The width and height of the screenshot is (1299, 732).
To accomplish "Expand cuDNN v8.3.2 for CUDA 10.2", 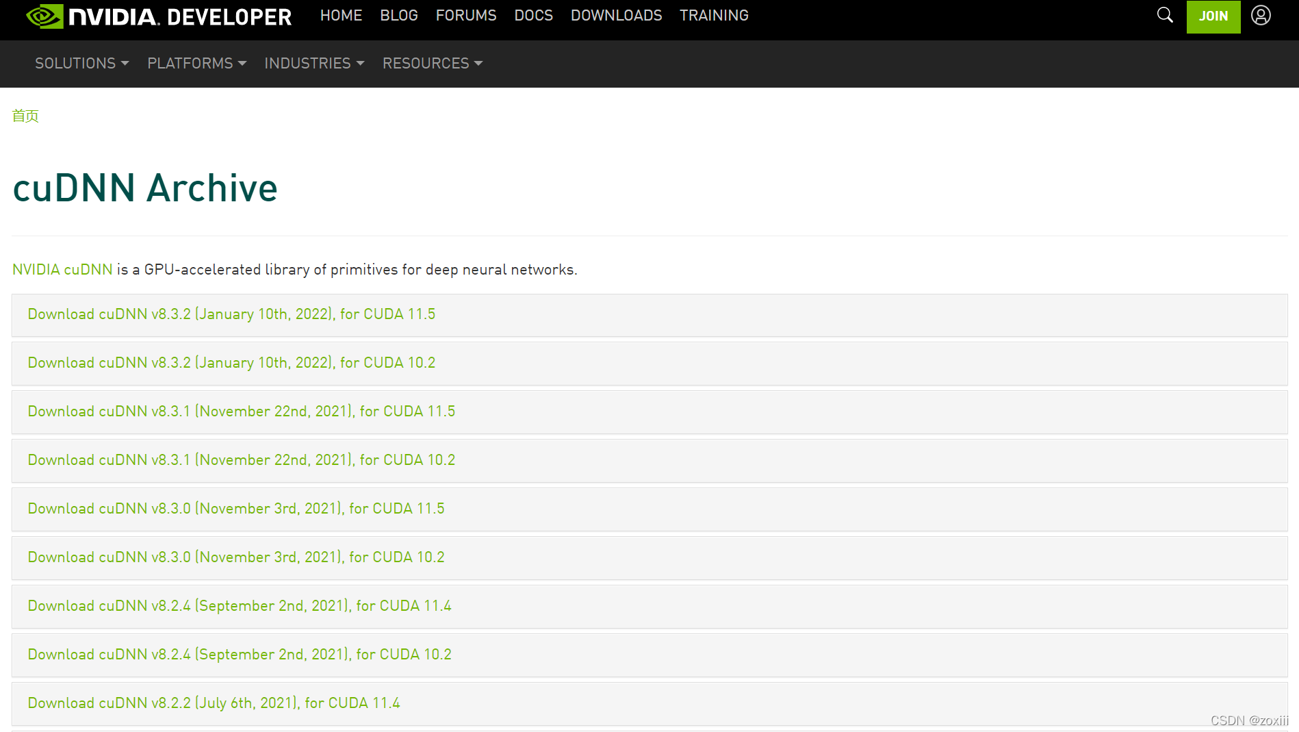I will 649,364.
